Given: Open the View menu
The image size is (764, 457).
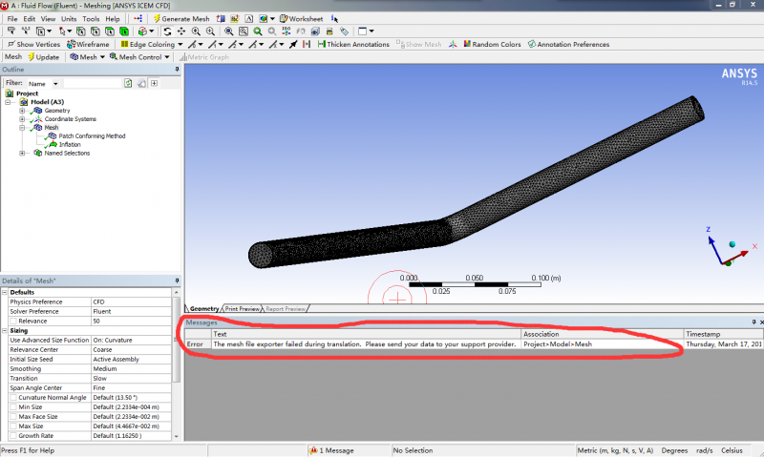Looking at the screenshot, I should pyautogui.click(x=48, y=19).
